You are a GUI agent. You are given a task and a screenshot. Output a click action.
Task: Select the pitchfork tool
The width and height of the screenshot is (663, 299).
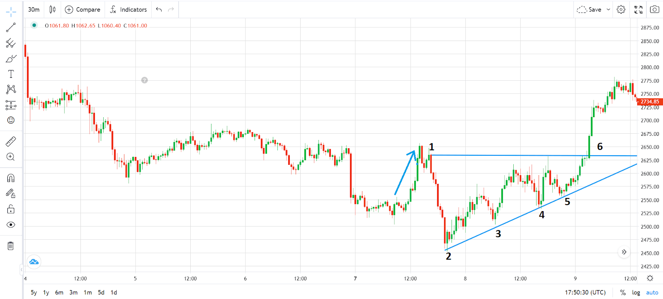coord(11,43)
